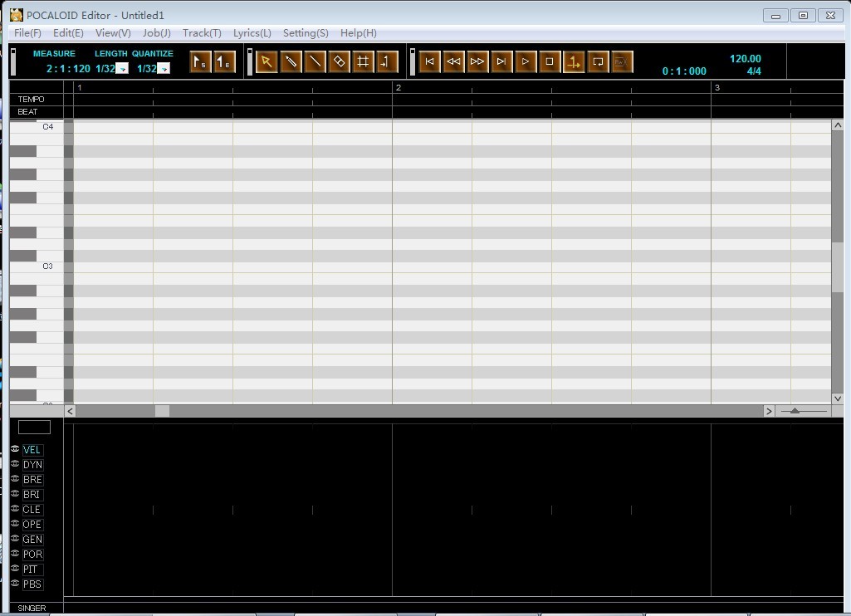Toggle the eye icon beside DYN
The height and width of the screenshot is (616, 851).
point(15,464)
